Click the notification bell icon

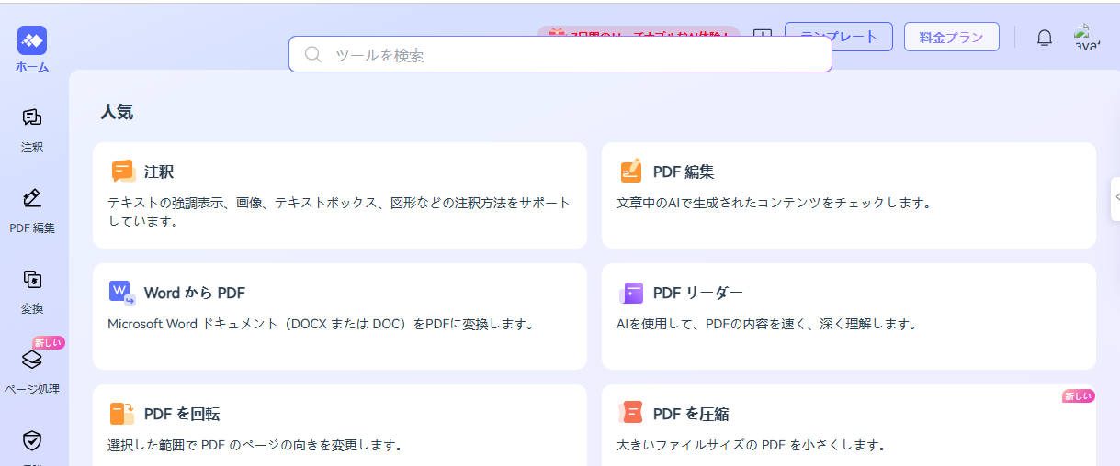click(x=1045, y=38)
